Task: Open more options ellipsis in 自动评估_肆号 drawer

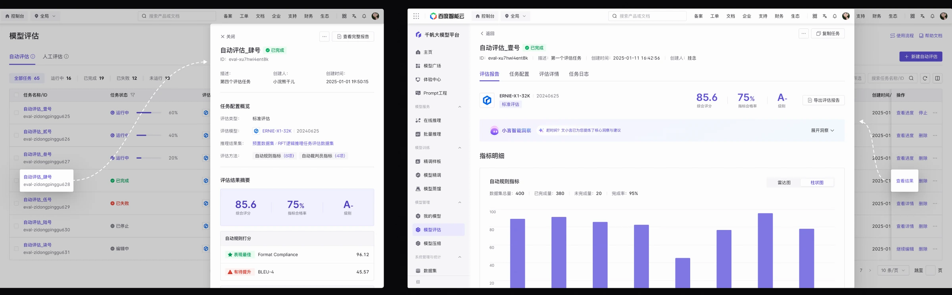Action: [x=324, y=36]
